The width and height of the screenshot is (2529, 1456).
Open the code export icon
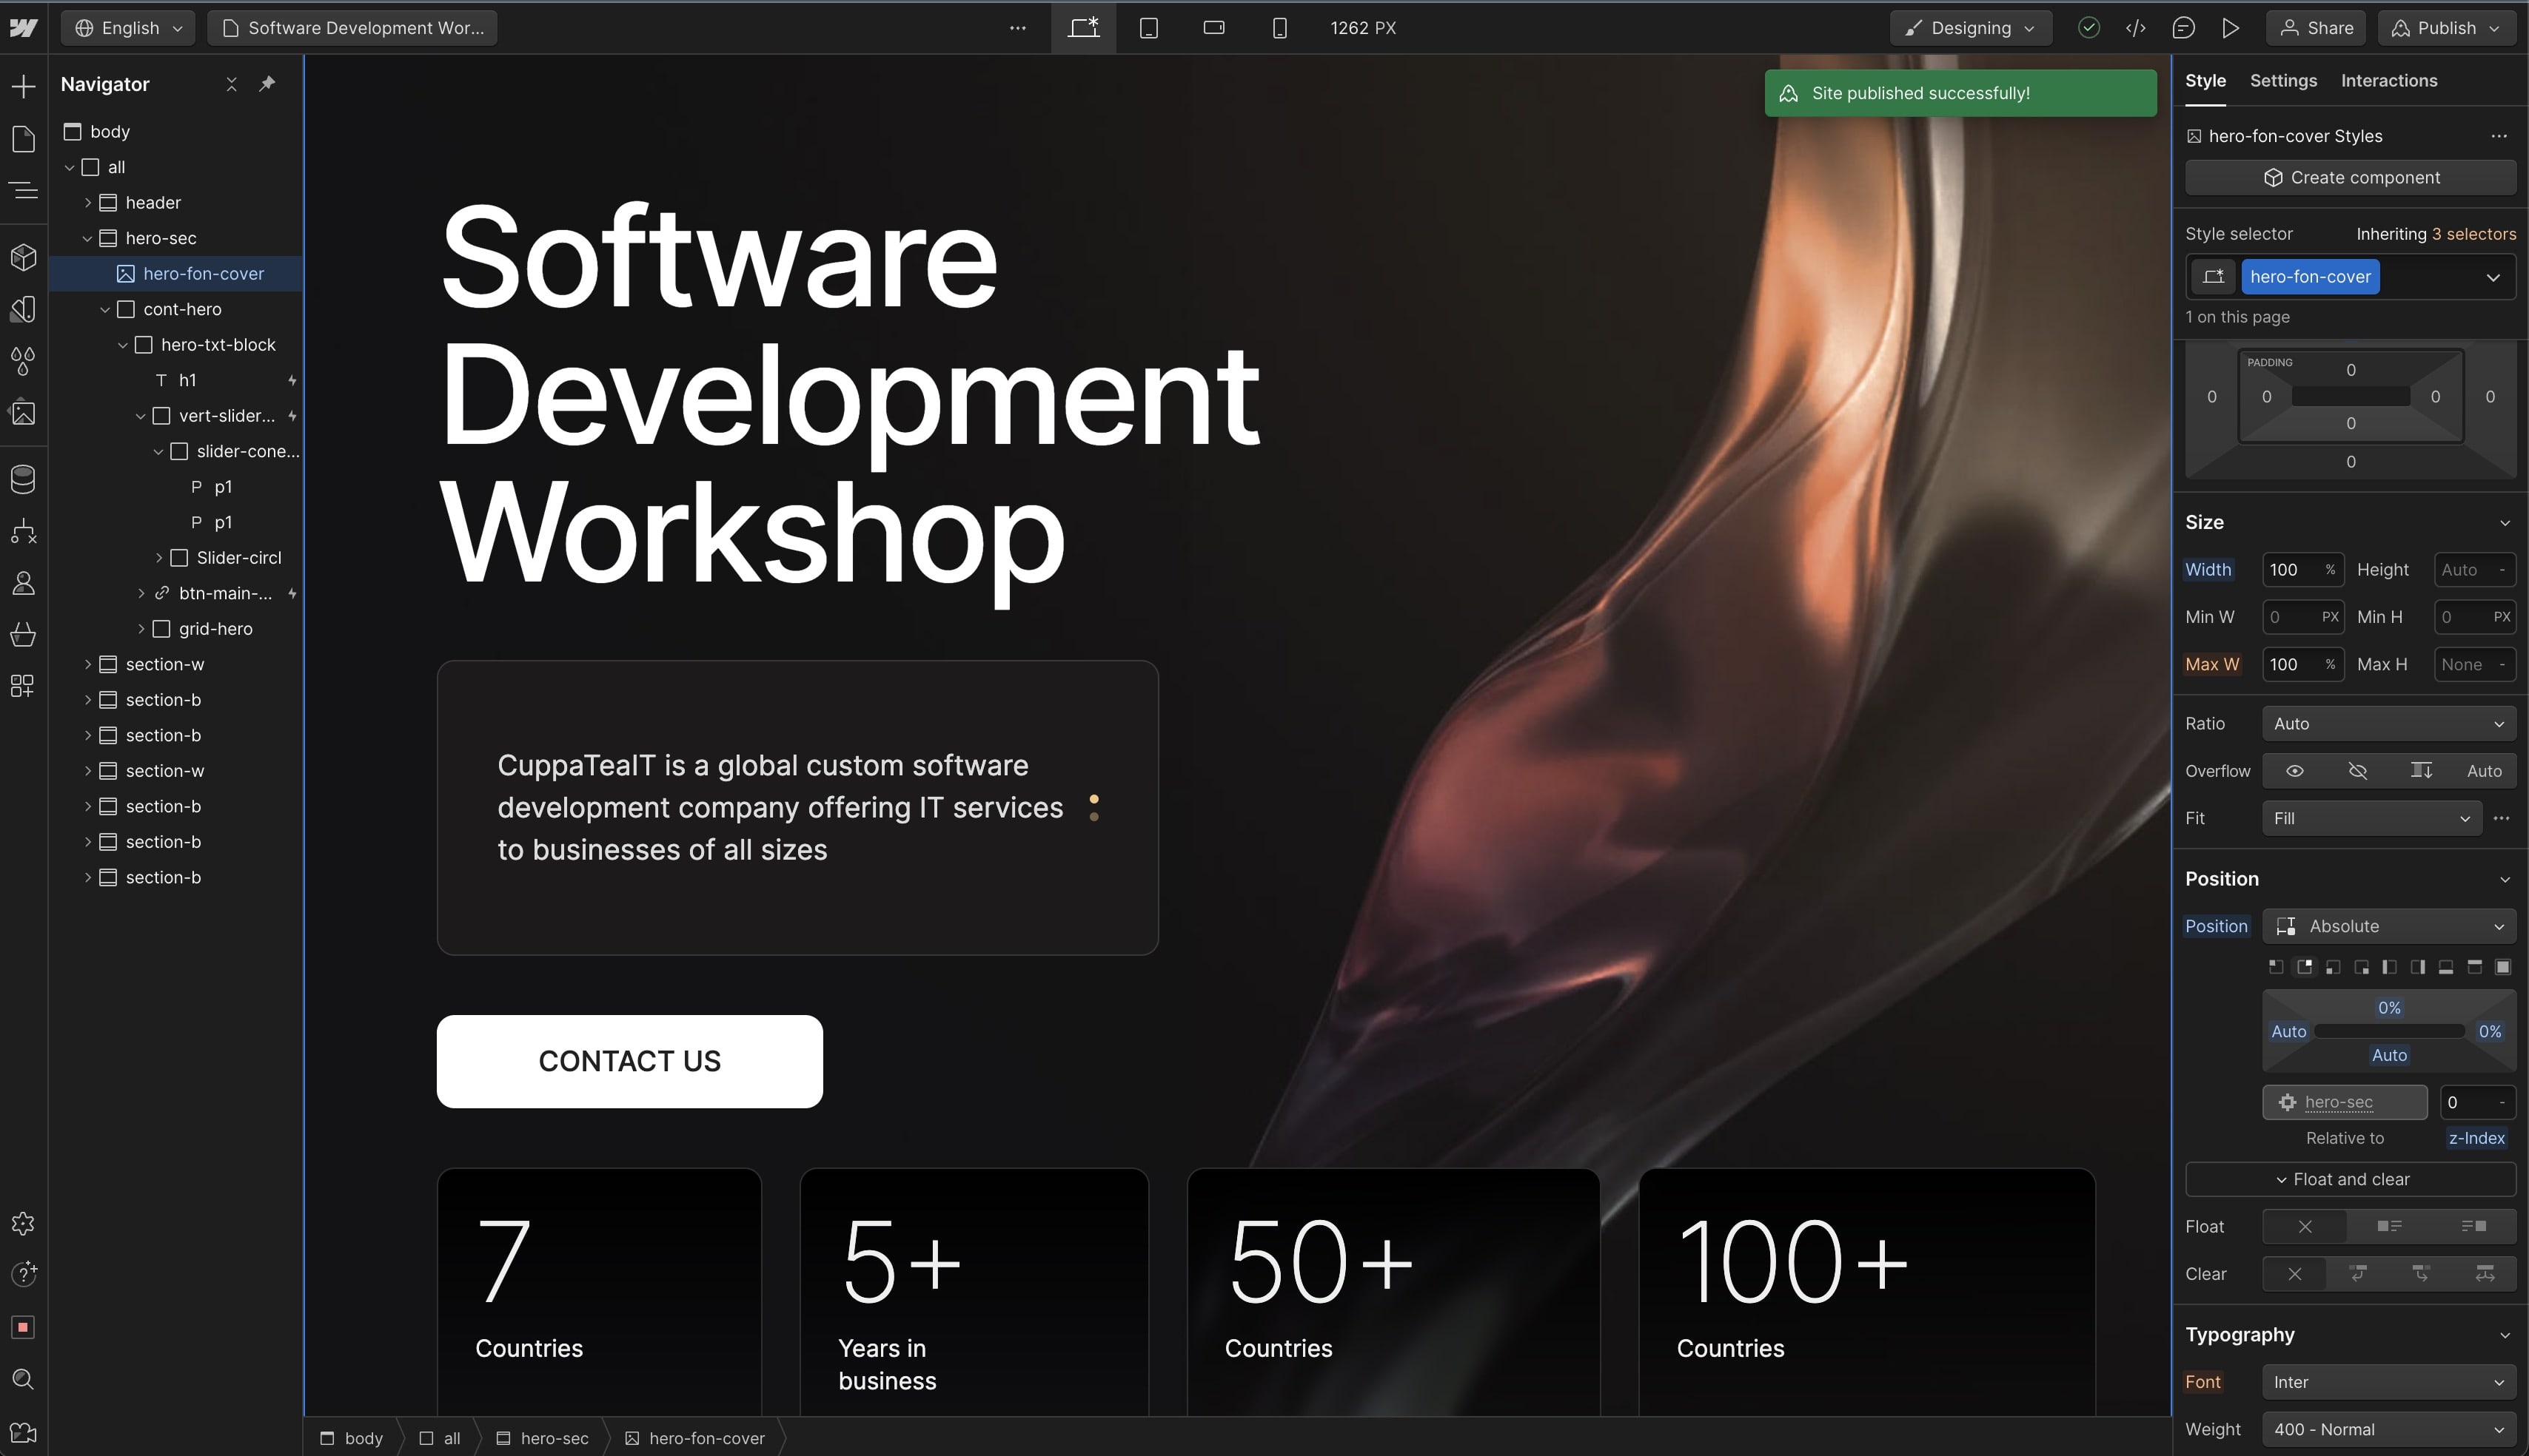pyautogui.click(x=2135, y=28)
